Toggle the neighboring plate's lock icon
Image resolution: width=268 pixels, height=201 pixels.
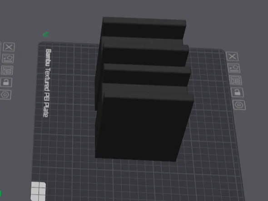6,82
